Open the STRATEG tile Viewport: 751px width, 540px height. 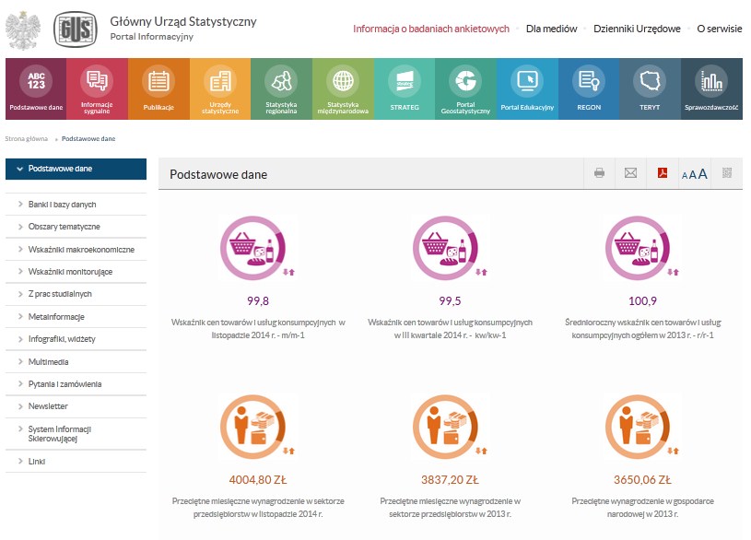(x=404, y=88)
